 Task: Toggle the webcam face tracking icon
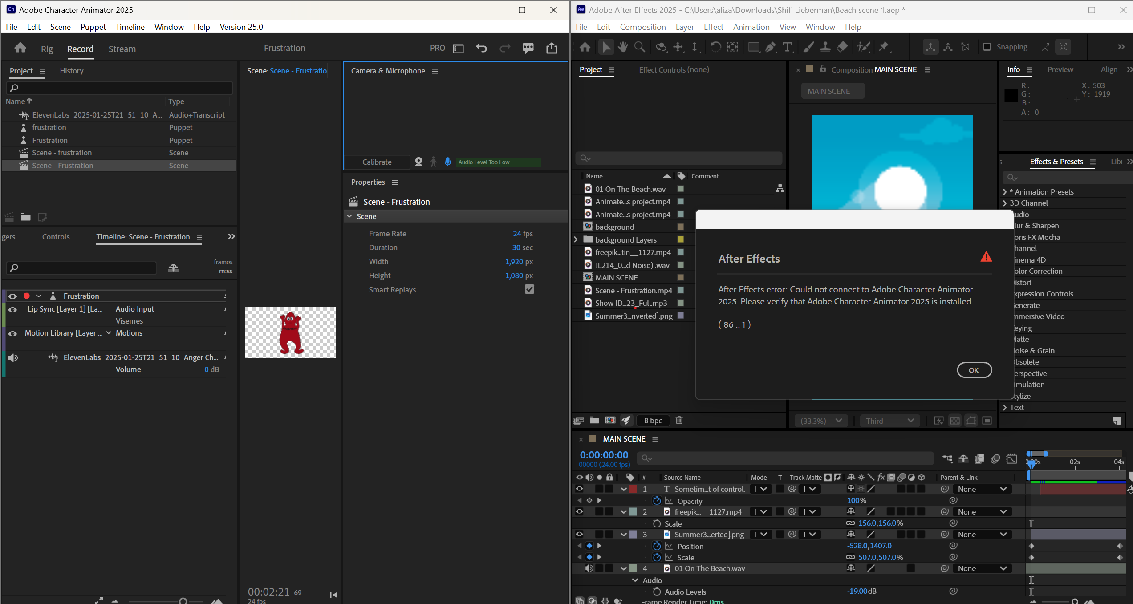pos(418,162)
